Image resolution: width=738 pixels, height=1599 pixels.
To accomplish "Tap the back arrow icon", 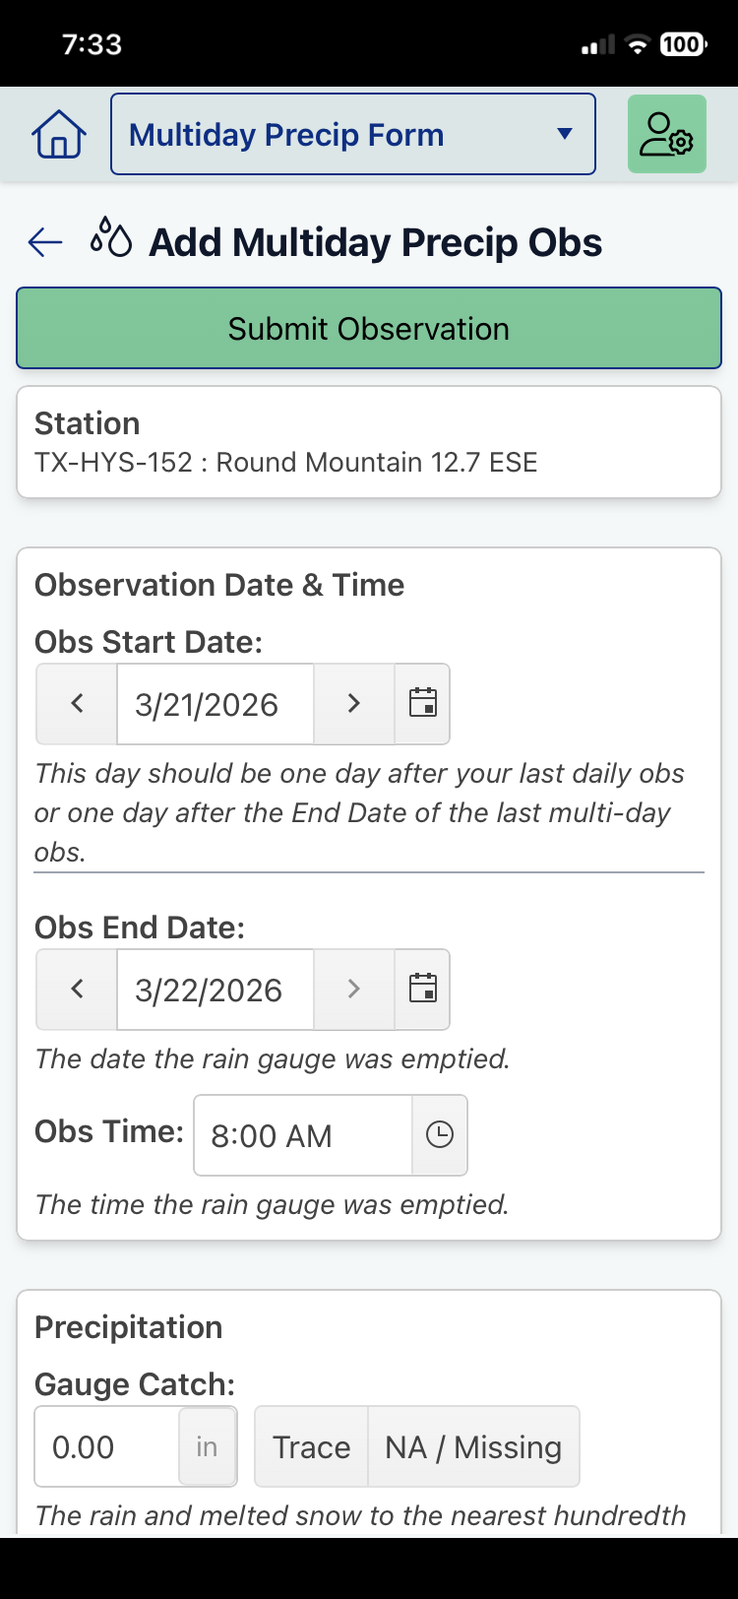I will tap(45, 242).
